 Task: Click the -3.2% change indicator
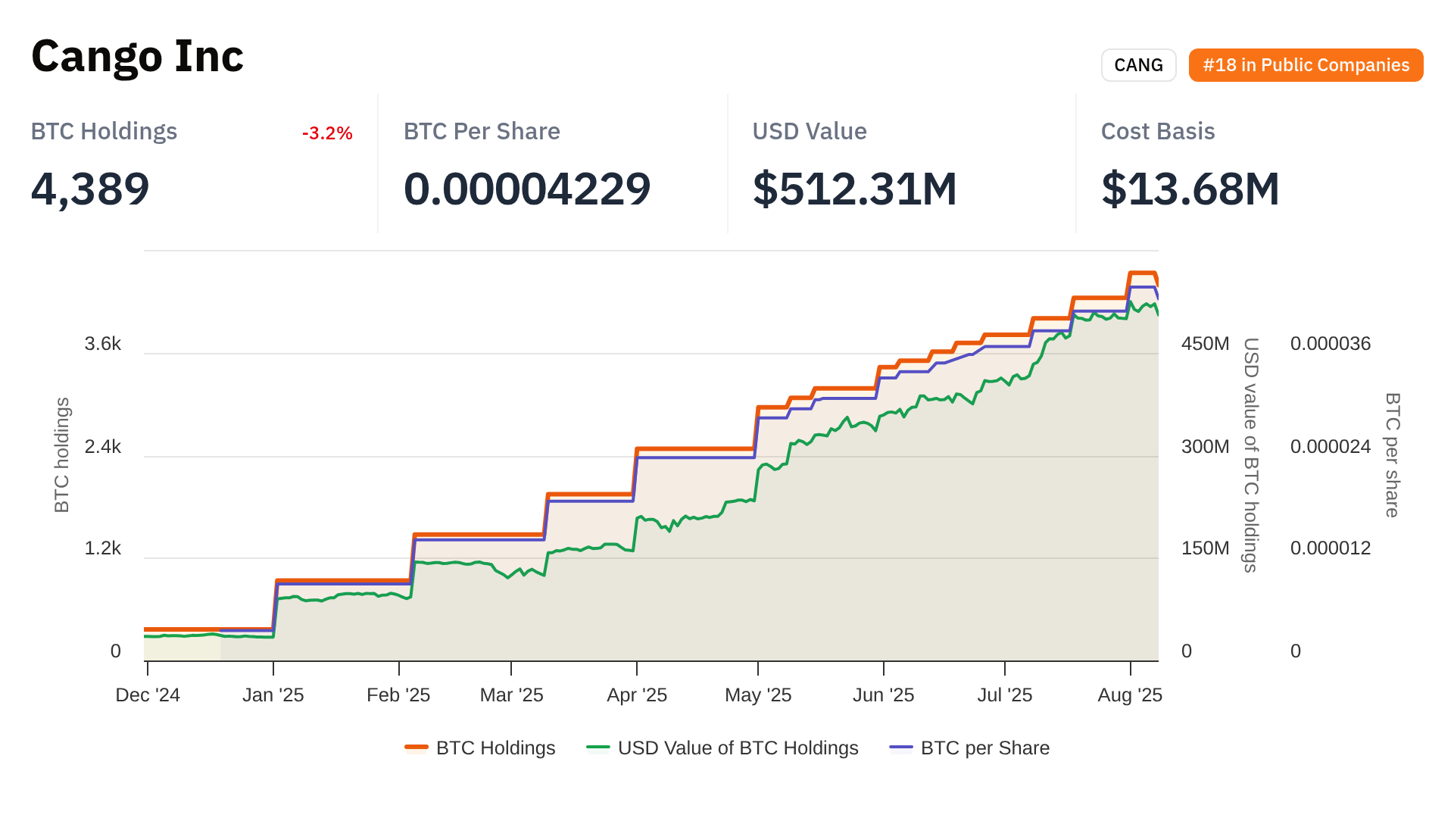click(x=327, y=133)
